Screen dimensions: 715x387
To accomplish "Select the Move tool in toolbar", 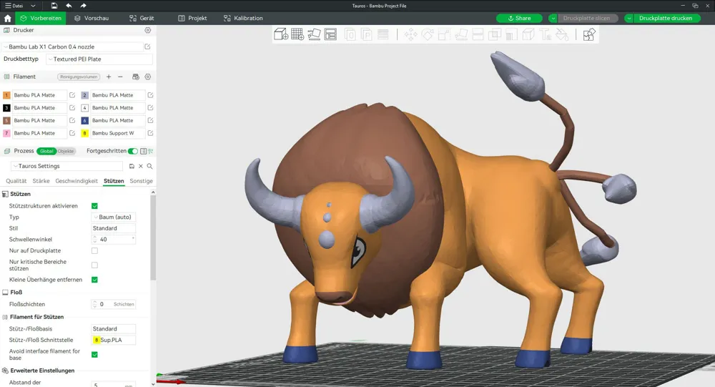I will [410, 34].
